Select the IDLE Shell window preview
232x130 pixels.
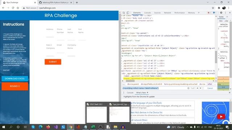96,113
